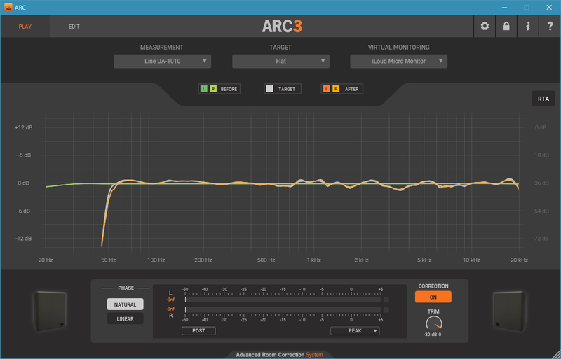Open the Target dropdown set to Flat
Viewport: 561px width, 359px height.
click(281, 61)
